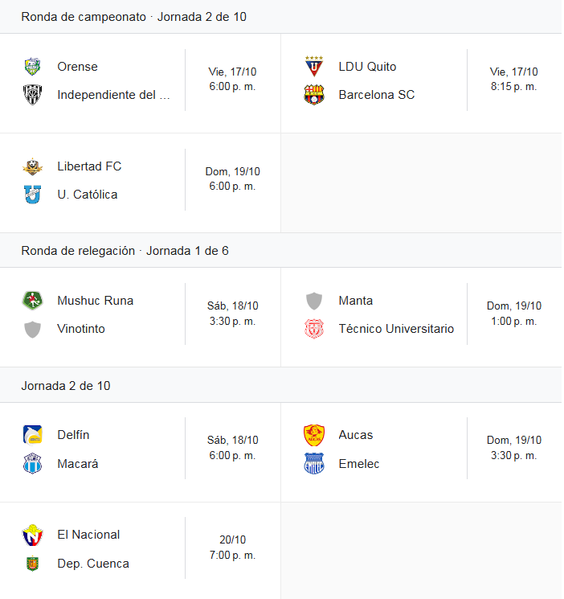Image resolution: width=564 pixels, height=599 pixels.
Task: Click the Delfín crest icon
Action: point(32,435)
